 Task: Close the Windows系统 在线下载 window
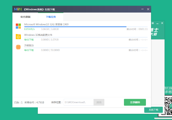point(148,9)
